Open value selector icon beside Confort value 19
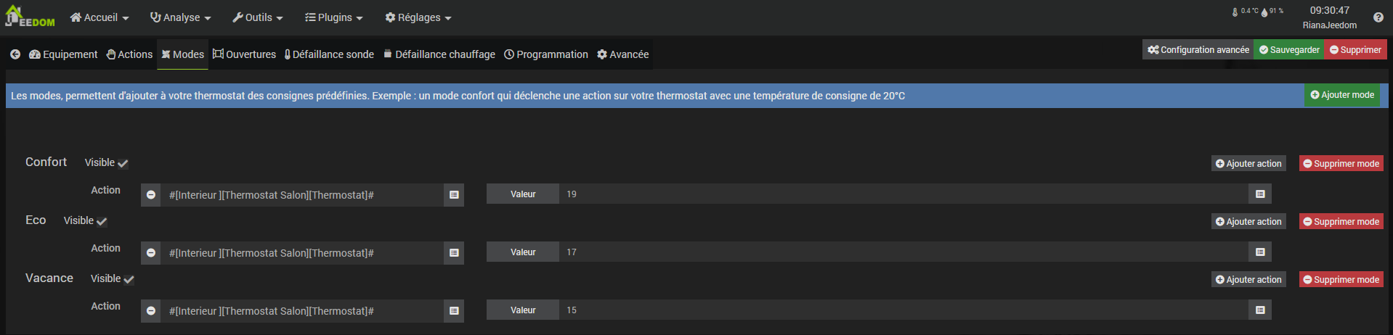Image resolution: width=1393 pixels, height=335 pixels. [x=1260, y=194]
